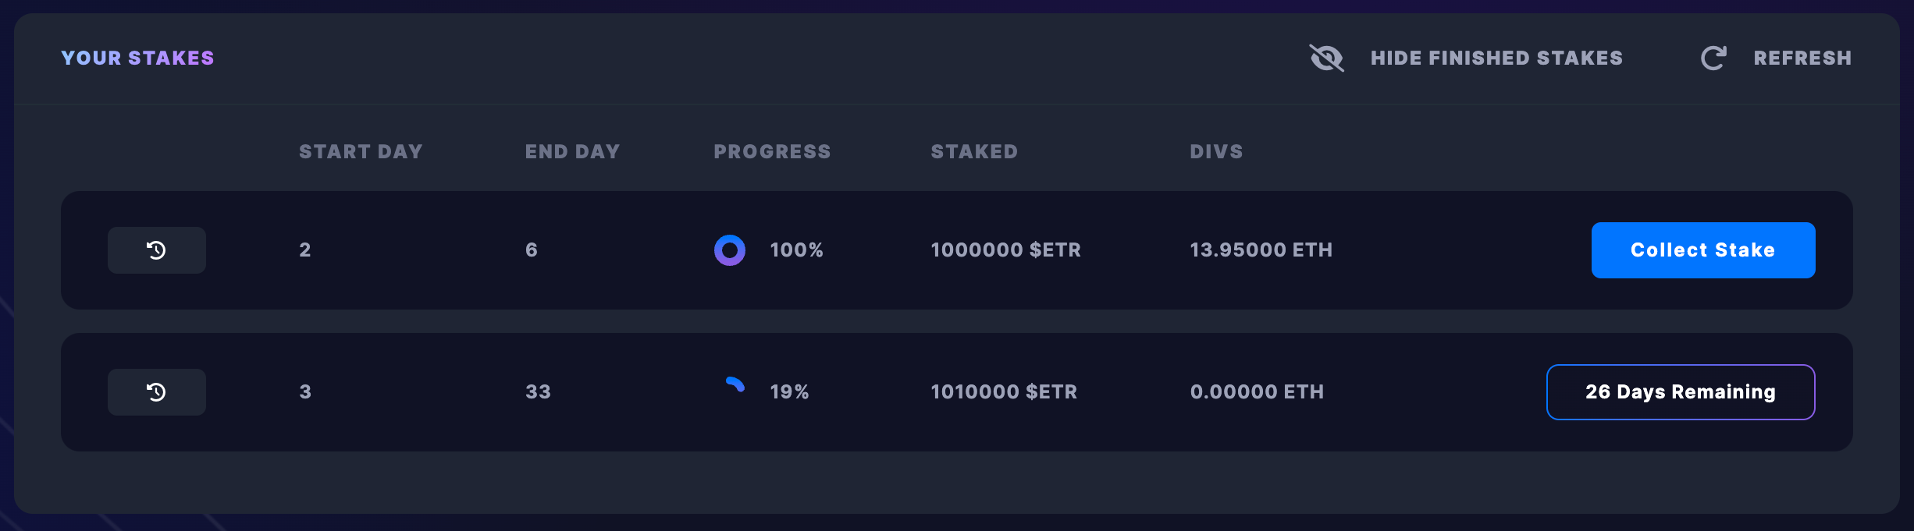Select the 1000000 $ETR staked amount

pos(1005,250)
